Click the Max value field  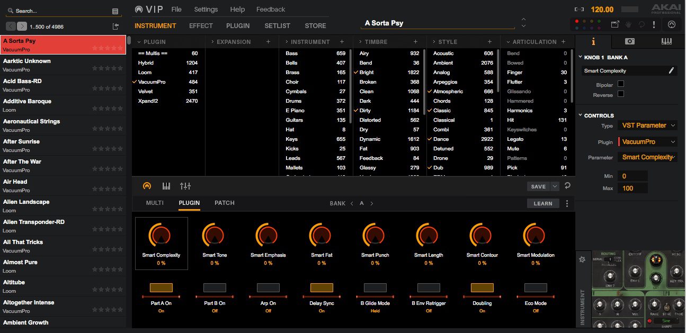pos(632,188)
